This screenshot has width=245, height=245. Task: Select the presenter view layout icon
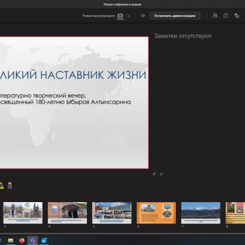click(120, 16)
